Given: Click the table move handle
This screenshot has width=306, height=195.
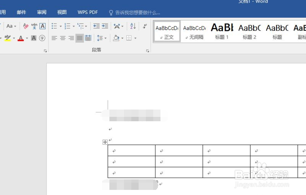Looking at the screenshot, I should click(105, 142).
